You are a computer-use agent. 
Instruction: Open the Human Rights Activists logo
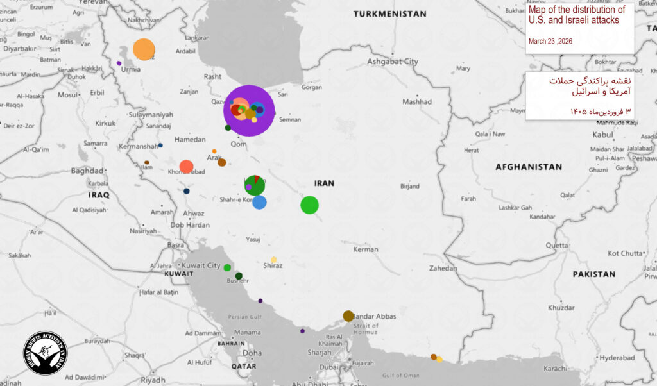click(45, 353)
